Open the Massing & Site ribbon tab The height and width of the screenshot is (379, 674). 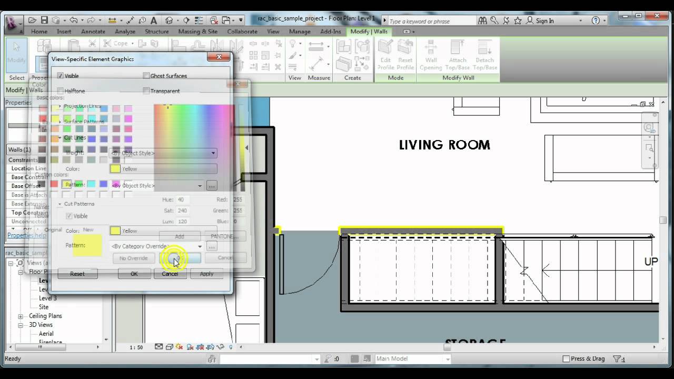click(x=197, y=32)
